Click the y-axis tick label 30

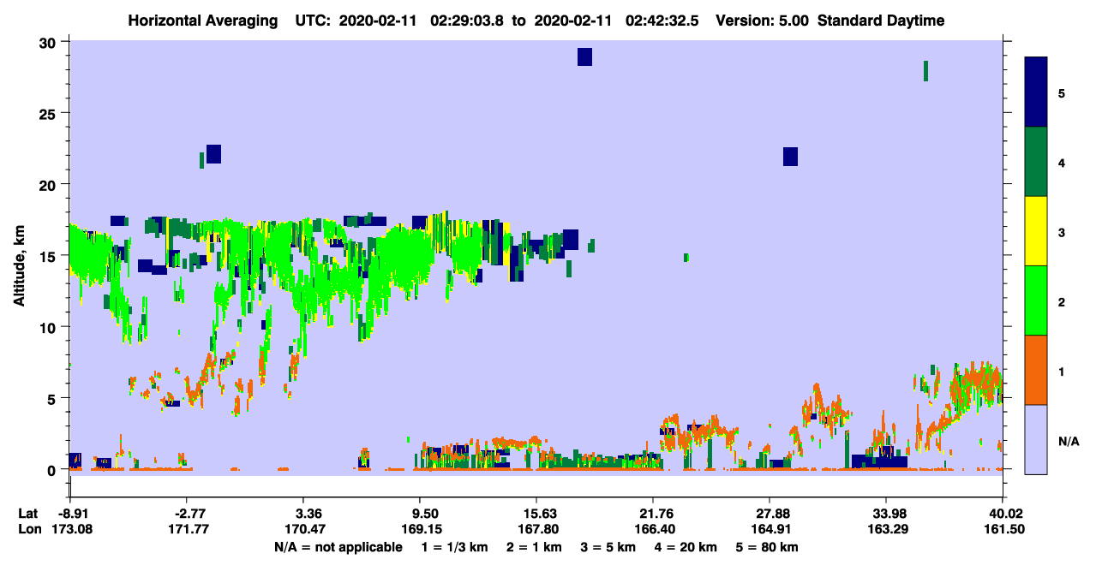coord(49,42)
